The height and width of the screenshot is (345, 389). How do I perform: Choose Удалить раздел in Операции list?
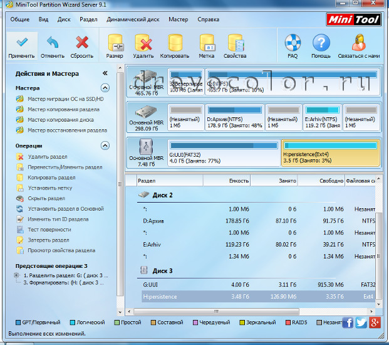tap(41, 157)
